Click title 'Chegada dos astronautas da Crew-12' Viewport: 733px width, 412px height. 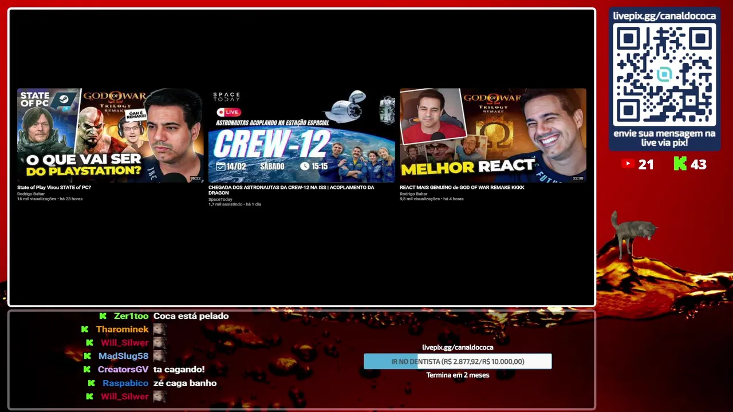pyautogui.click(x=291, y=190)
